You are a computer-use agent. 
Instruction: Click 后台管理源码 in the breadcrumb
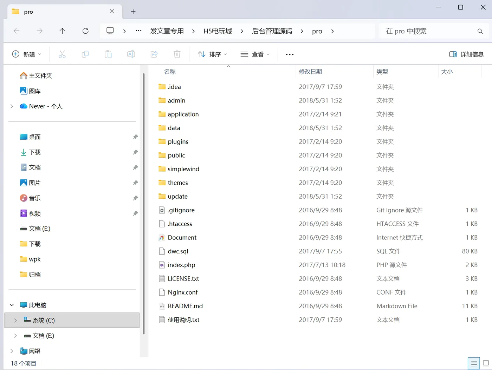point(272,31)
